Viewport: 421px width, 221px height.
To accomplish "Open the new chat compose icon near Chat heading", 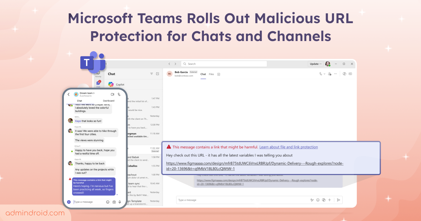I will coord(158,74).
